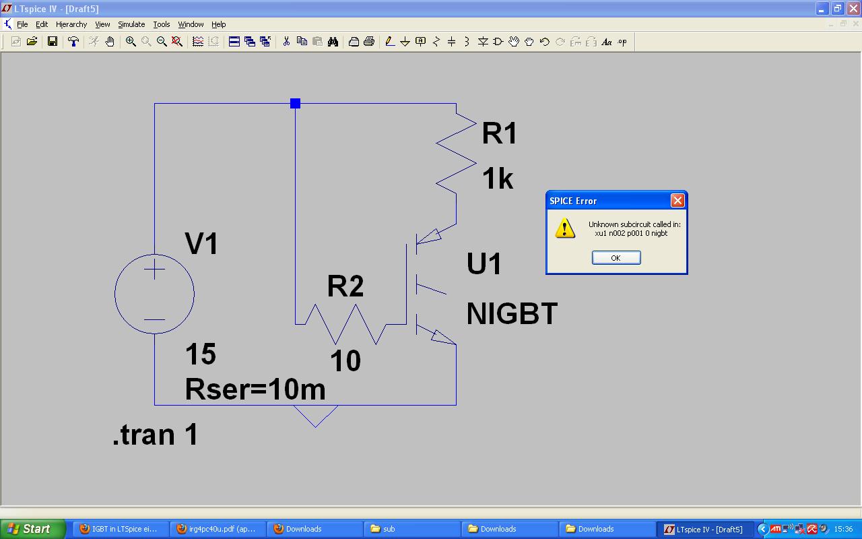The width and height of the screenshot is (862, 539).
Task: Cascade windows using the toolbar icon
Action: coord(250,42)
